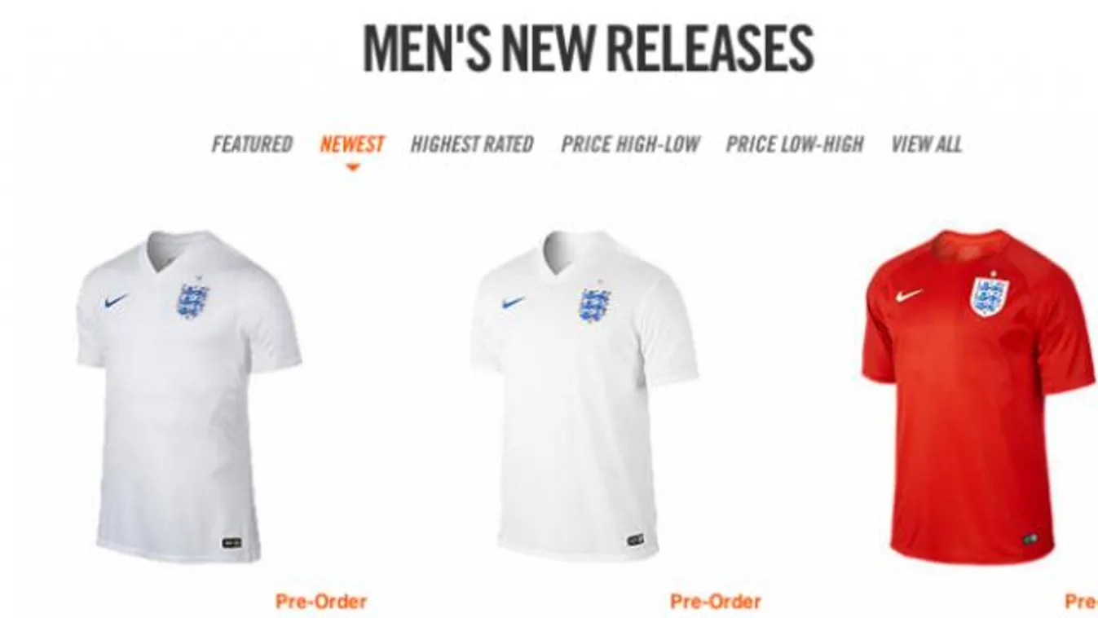Select the Newest sort tab
The height and width of the screenshot is (618, 1098).
click(352, 144)
